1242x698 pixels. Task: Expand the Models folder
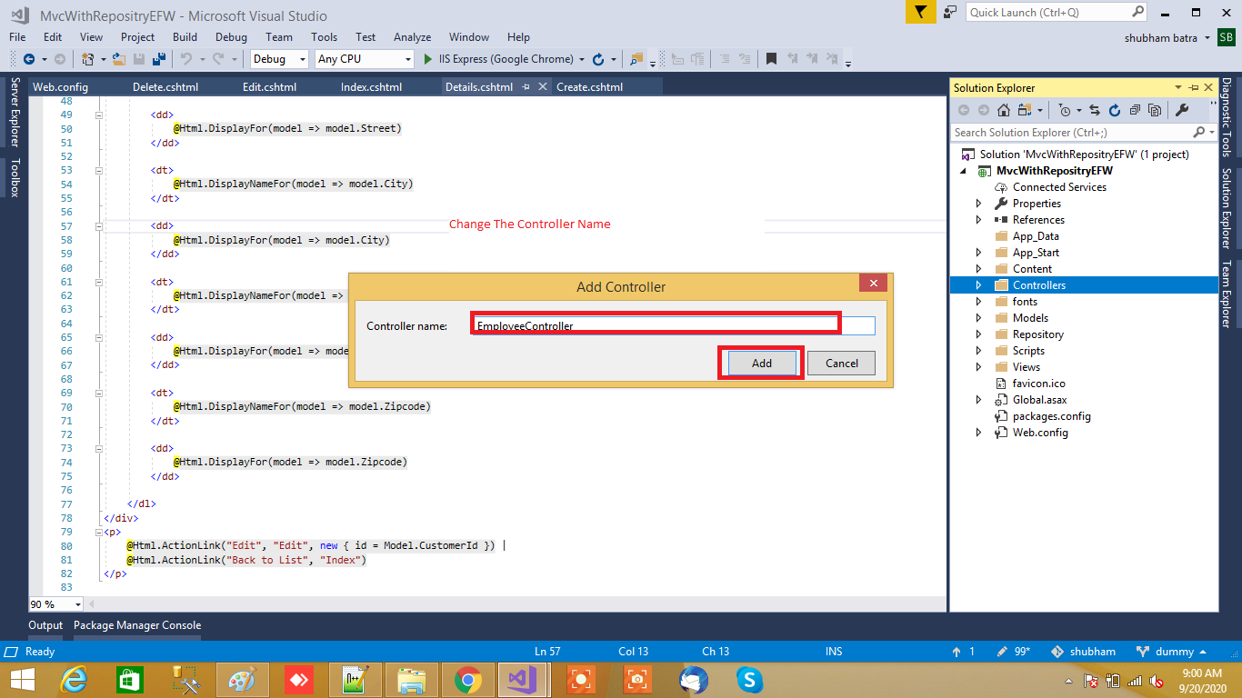coord(978,318)
